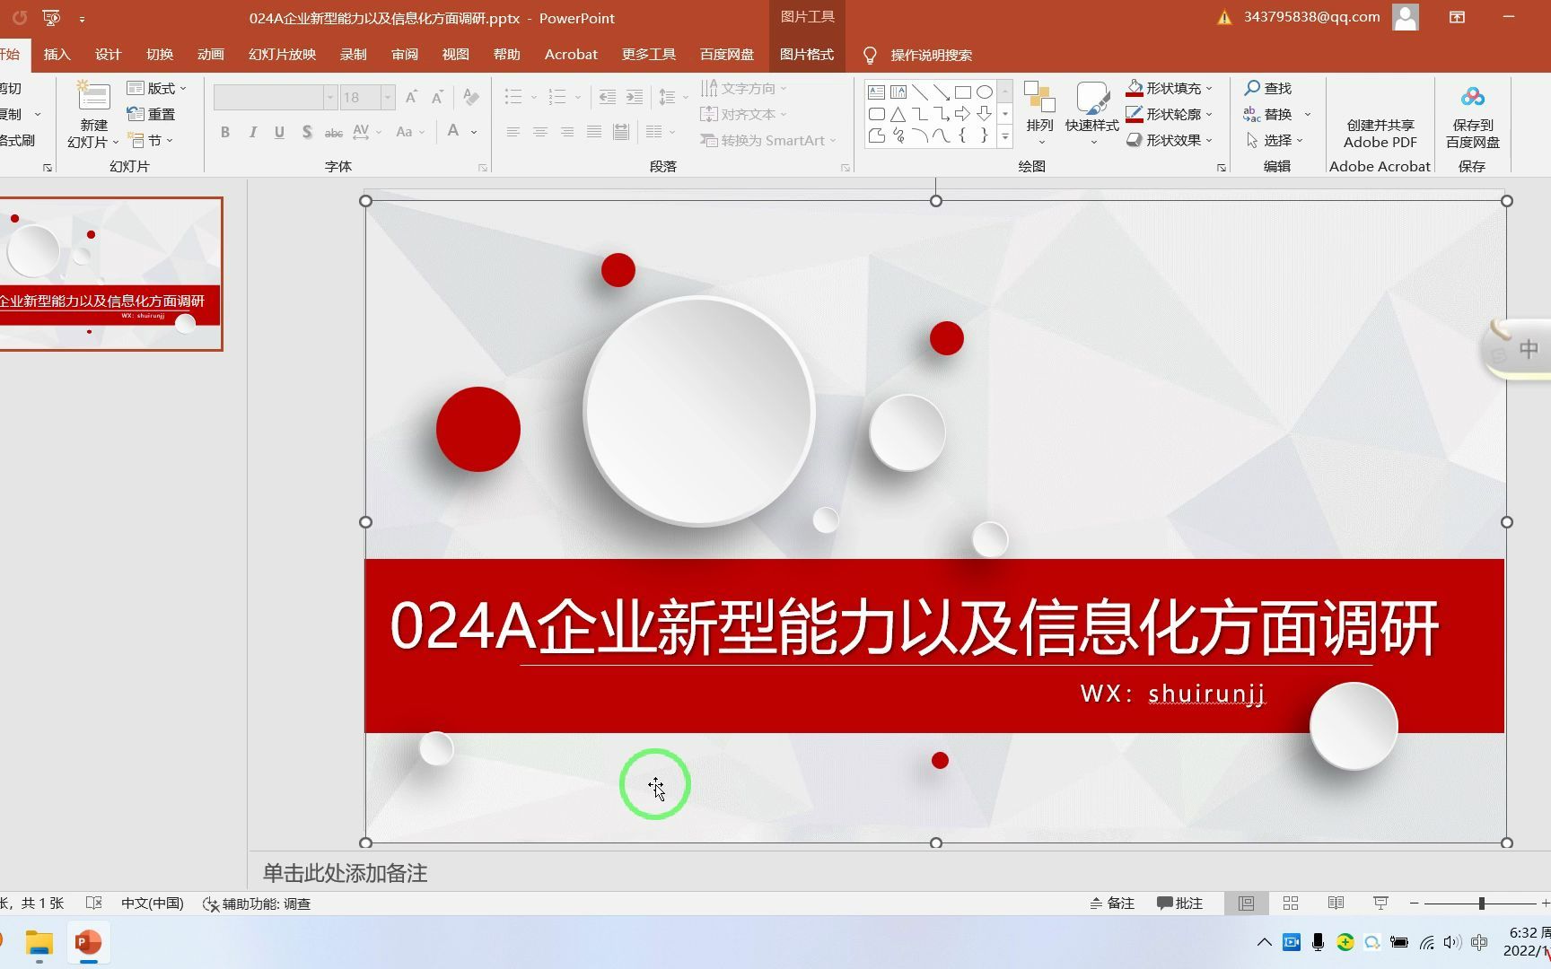This screenshot has height=969, width=1551.
Task: Enable underline formatting
Action: click(279, 131)
